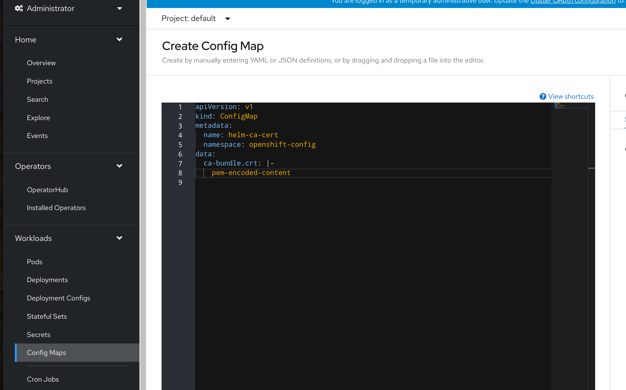Click the gear icon beside Administrator
Viewport: 626px width, 390px height.
pyautogui.click(x=19, y=8)
